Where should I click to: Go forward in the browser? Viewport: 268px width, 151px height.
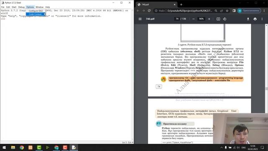coord(144,10)
